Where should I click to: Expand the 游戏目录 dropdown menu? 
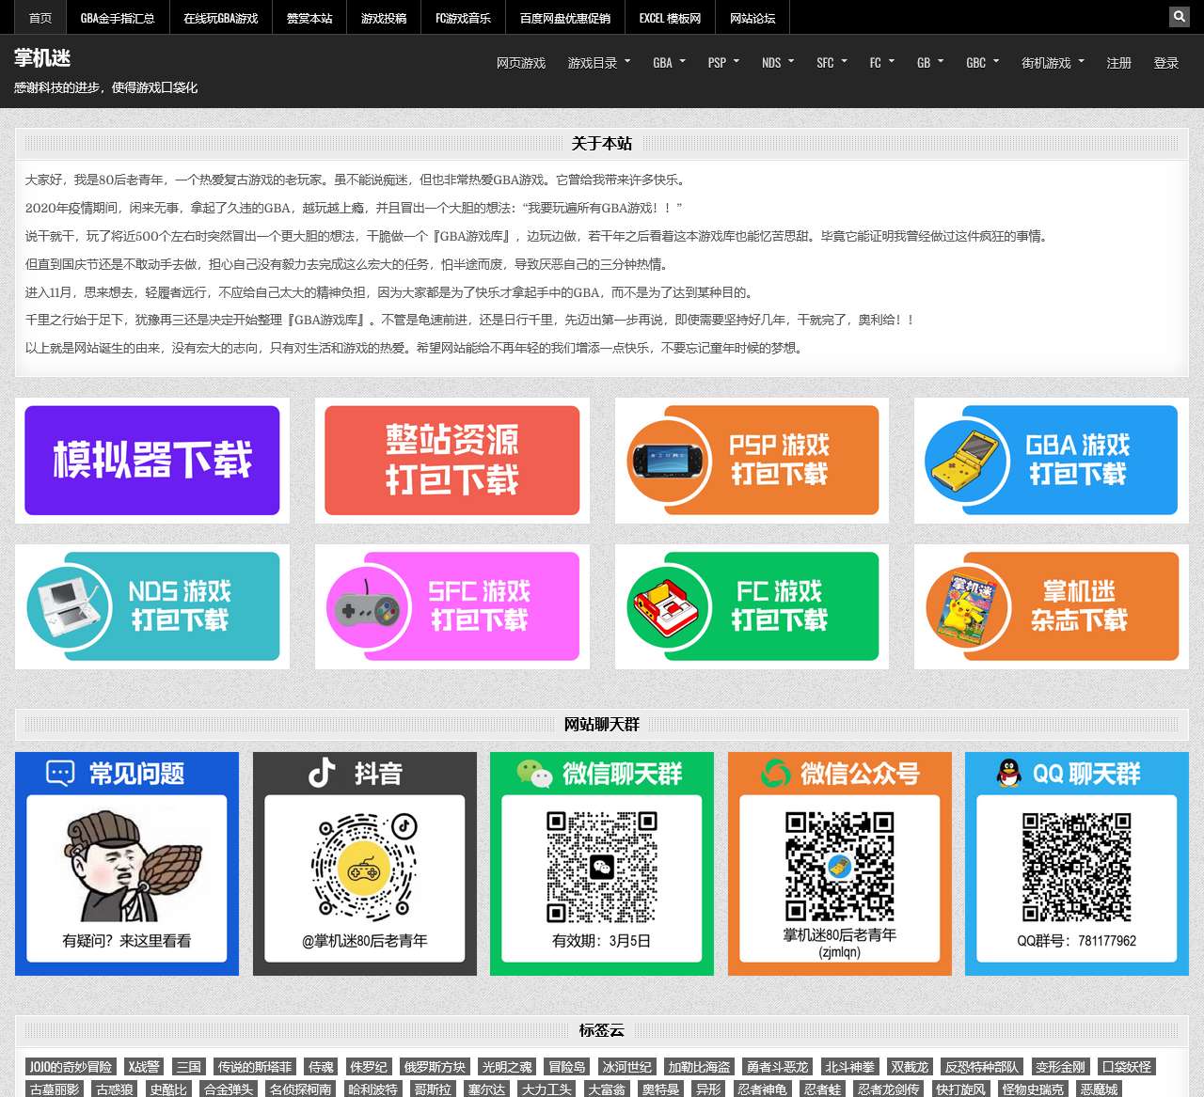coord(598,63)
